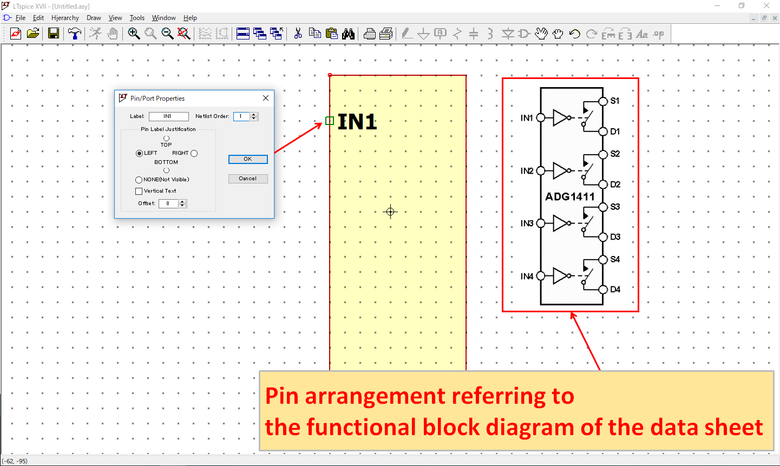Select the Resistor placement tool
This screenshot has width=780, height=466.
[457, 33]
